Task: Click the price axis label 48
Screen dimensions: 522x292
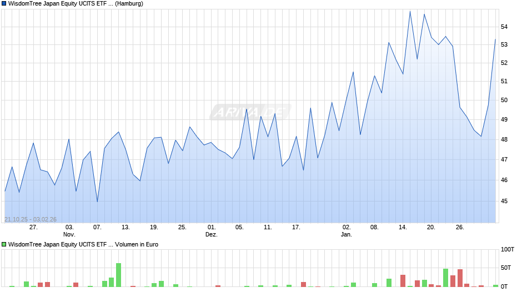Action: point(504,139)
